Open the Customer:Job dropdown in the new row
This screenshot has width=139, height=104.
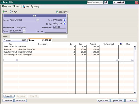click(117, 60)
